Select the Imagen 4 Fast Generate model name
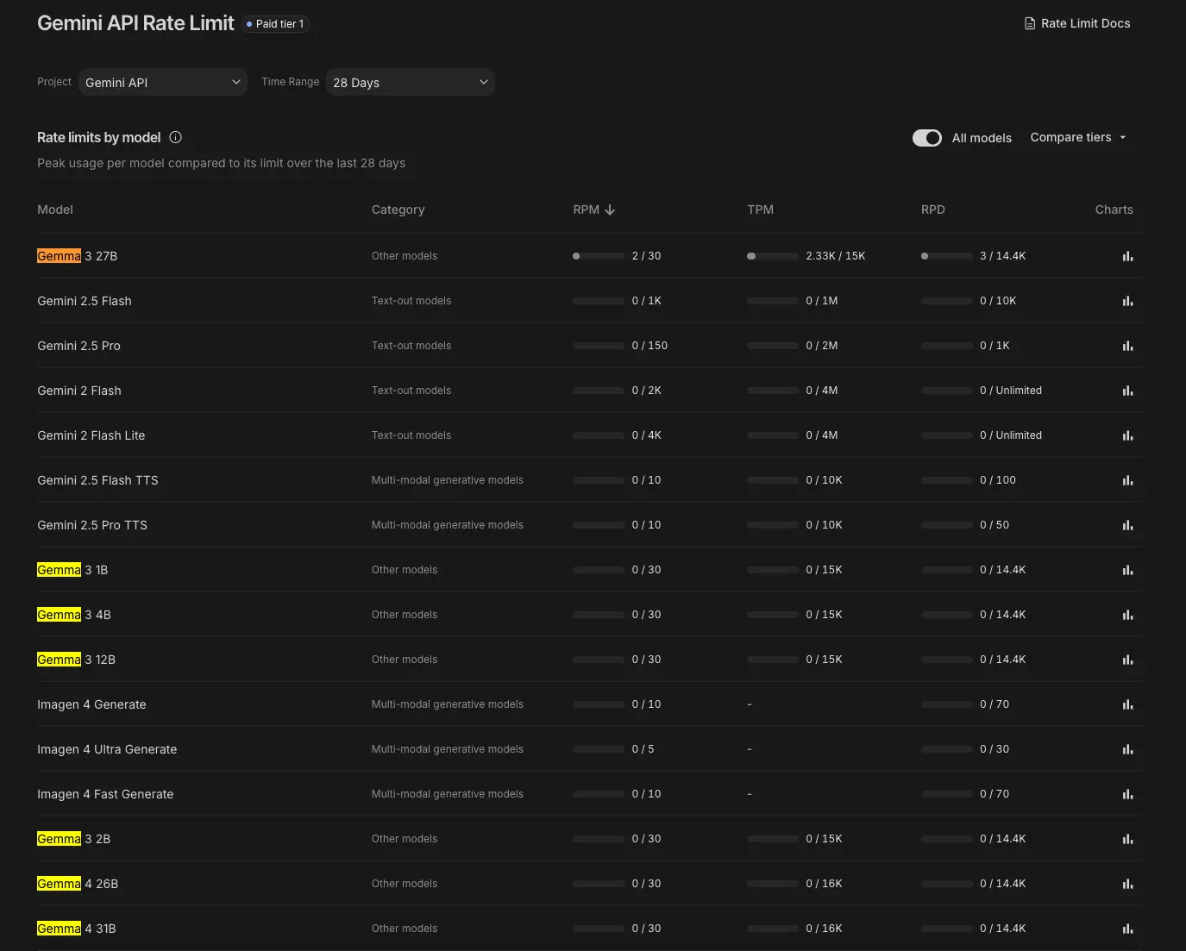The image size is (1186, 951). (105, 794)
